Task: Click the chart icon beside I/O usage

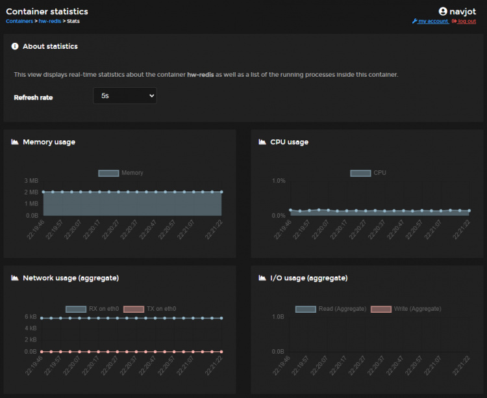Action: pyautogui.click(x=262, y=278)
